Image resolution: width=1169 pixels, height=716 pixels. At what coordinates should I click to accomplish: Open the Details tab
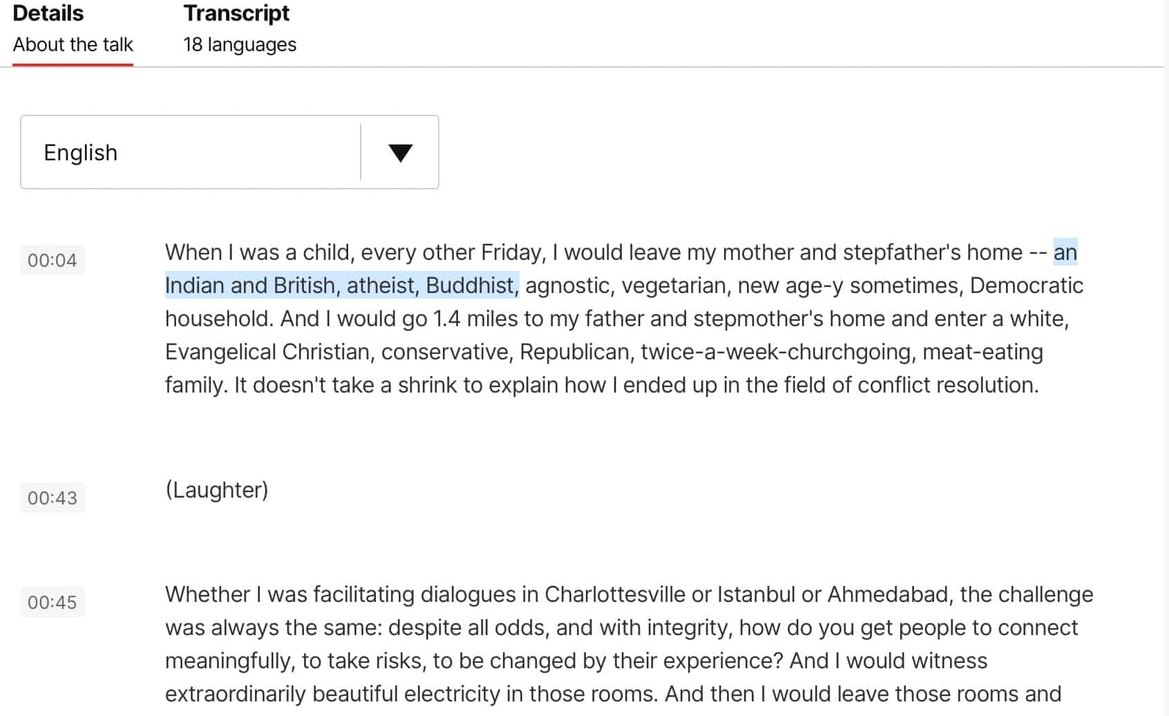point(48,13)
